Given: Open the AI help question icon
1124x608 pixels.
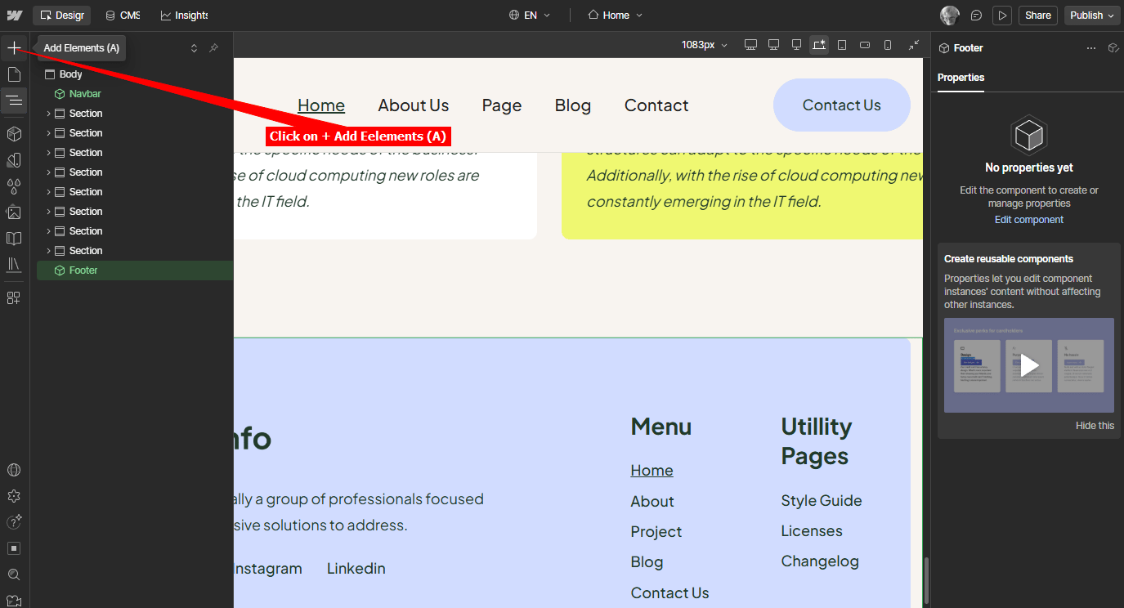Looking at the screenshot, I should click(14, 522).
